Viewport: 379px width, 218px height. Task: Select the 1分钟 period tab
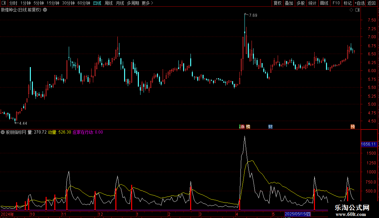[x=25, y=3]
